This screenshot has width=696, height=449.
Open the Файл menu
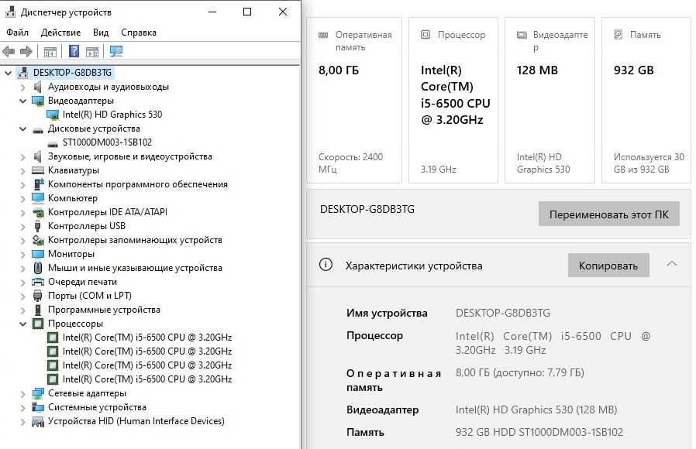pyautogui.click(x=17, y=33)
